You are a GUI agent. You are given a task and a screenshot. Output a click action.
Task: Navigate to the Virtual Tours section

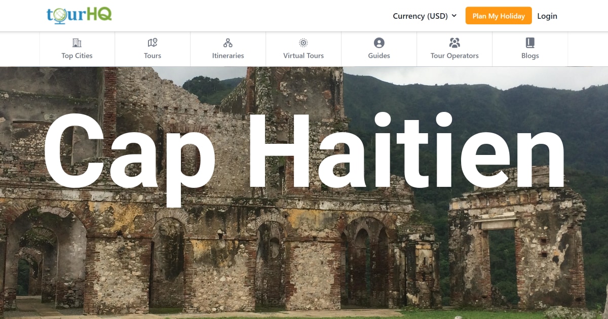tap(303, 56)
